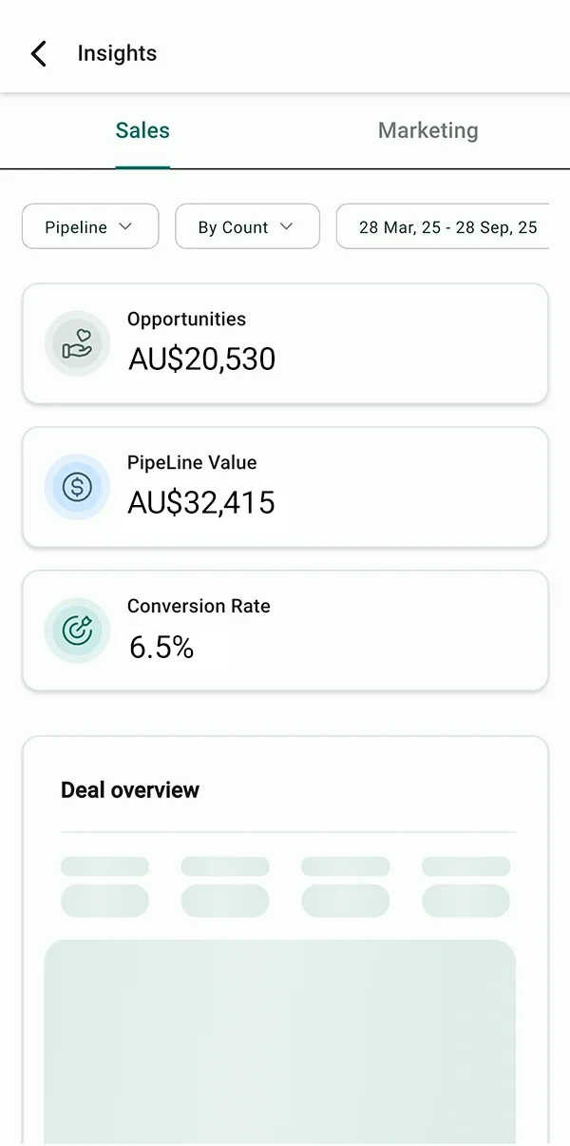This screenshot has height=1146, width=570.
Task: Click the Pipeline dropdown chevron
Action: click(x=125, y=226)
